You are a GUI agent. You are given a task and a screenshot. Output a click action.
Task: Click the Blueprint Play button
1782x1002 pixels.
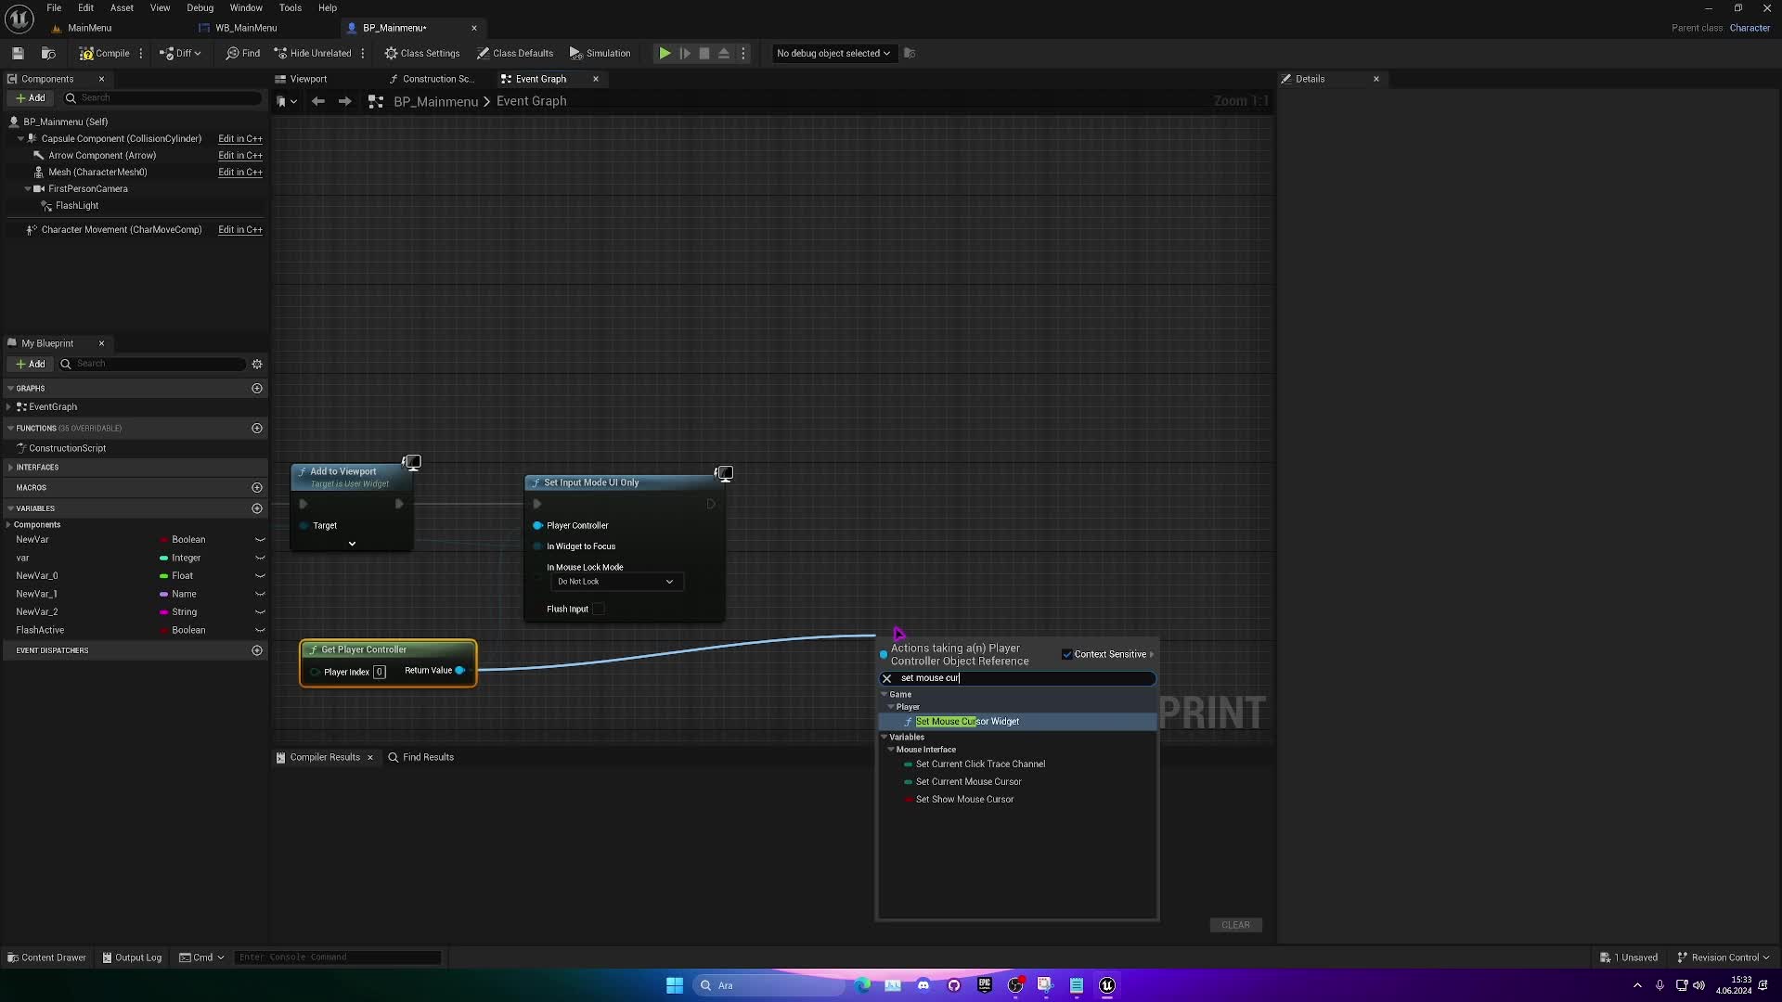pos(664,53)
